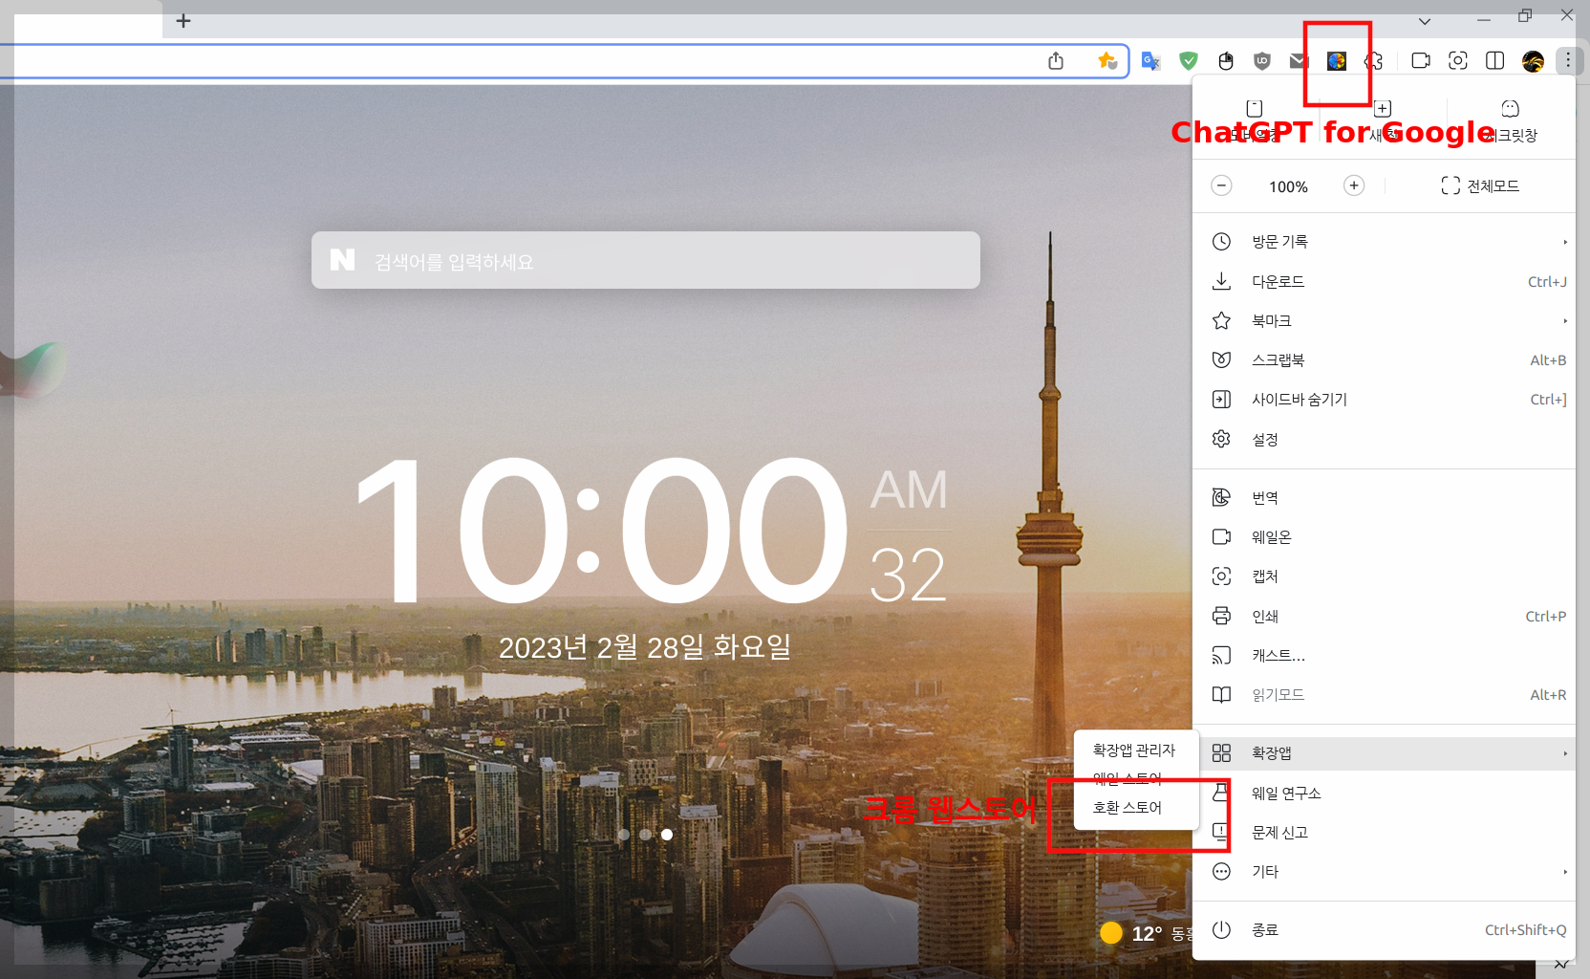This screenshot has width=1590, height=979.
Task: Click the 12° weather widget
Action: click(x=1145, y=933)
